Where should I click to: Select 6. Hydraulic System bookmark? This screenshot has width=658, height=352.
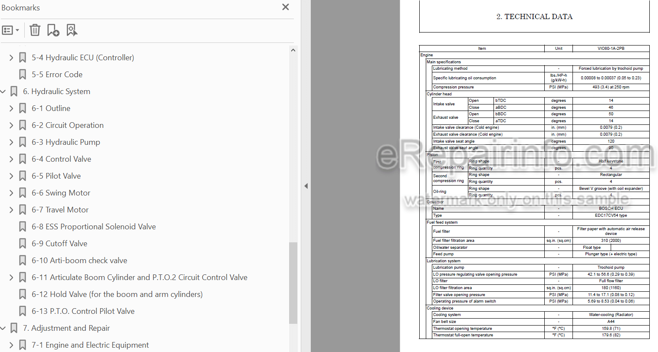tap(56, 91)
